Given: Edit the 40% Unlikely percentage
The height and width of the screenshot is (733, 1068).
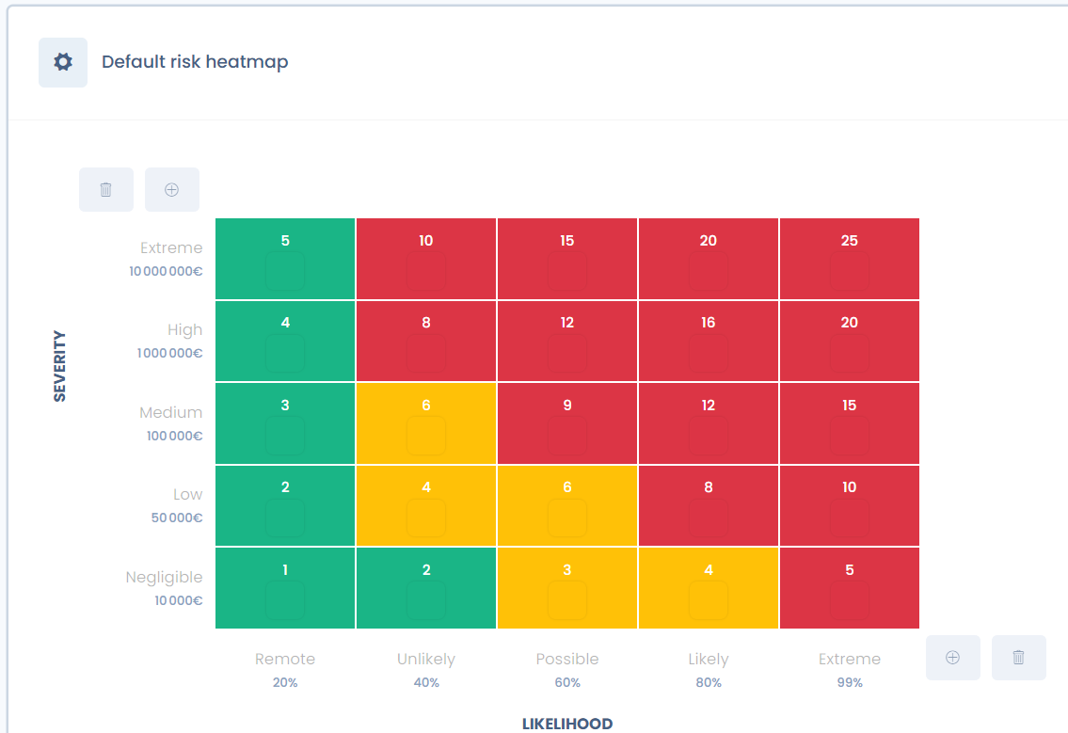Looking at the screenshot, I should click(x=426, y=682).
